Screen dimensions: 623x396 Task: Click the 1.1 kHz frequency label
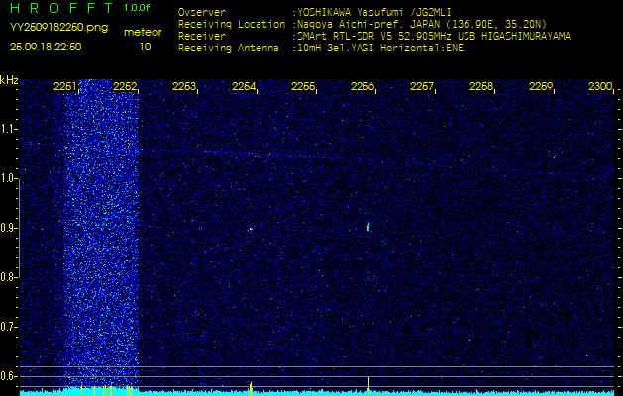pos(7,129)
